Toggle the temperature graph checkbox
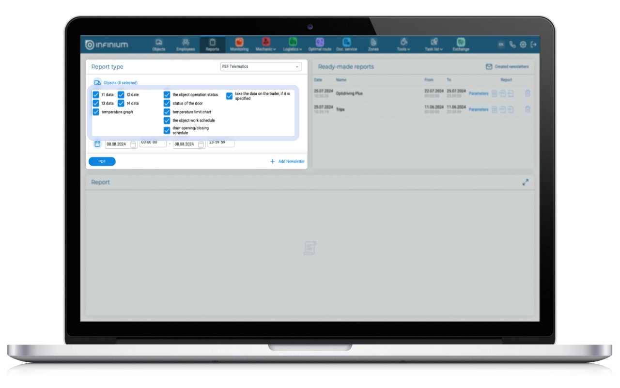The image size is (620, 388). pyautogui.click(x=96, y=112)
